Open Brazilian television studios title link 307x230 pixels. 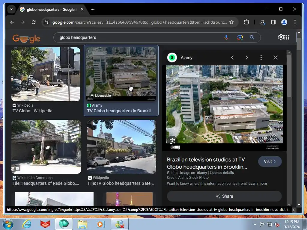(207, 163)
